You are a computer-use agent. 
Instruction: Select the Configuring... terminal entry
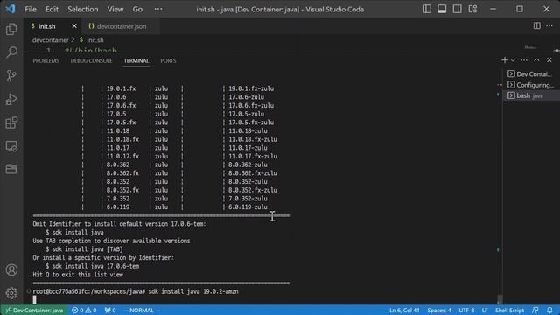[x=530, y=85]
